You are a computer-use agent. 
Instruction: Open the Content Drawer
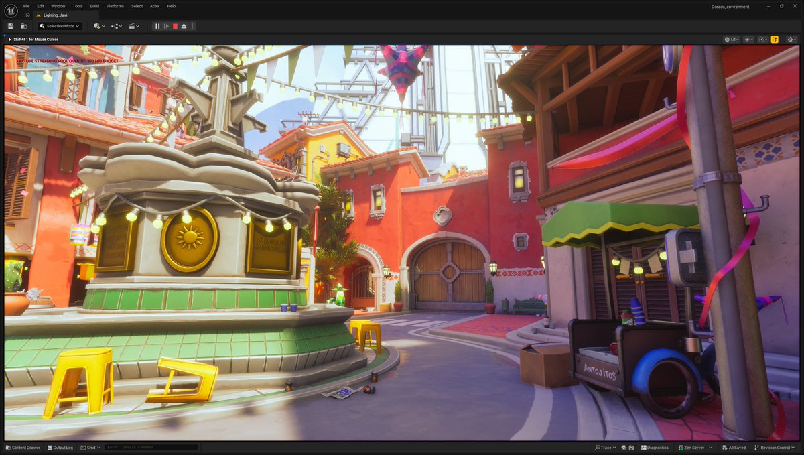[23, 447]
